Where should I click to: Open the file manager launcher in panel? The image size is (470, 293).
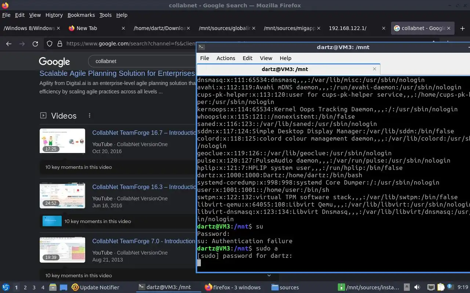pyautogui.click(x=53, y=288)
